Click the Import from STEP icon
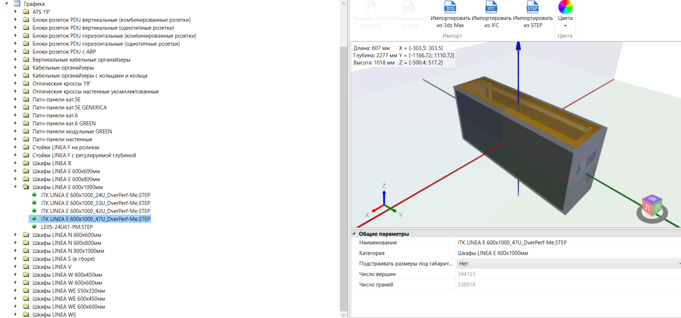The image size is (681, 318). pyautogui.click(x=533, y=7)
